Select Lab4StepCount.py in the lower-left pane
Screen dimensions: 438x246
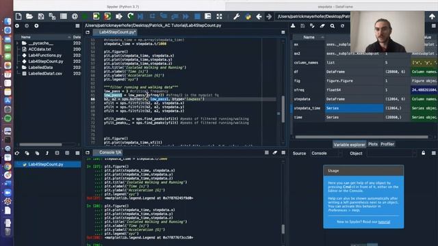coord(47,164)
